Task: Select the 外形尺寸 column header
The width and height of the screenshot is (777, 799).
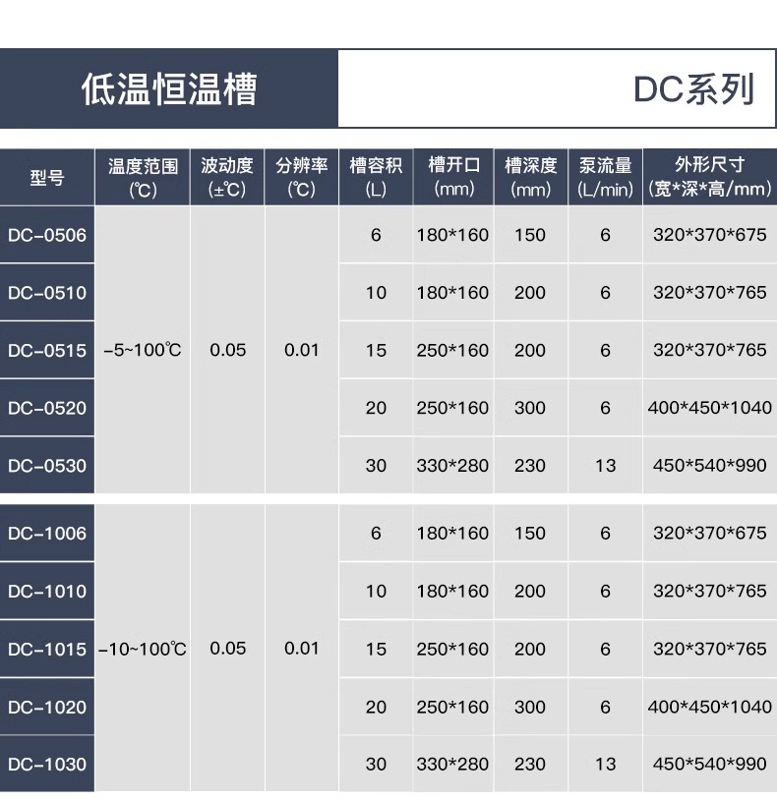Action: click(x=709, y=177)
